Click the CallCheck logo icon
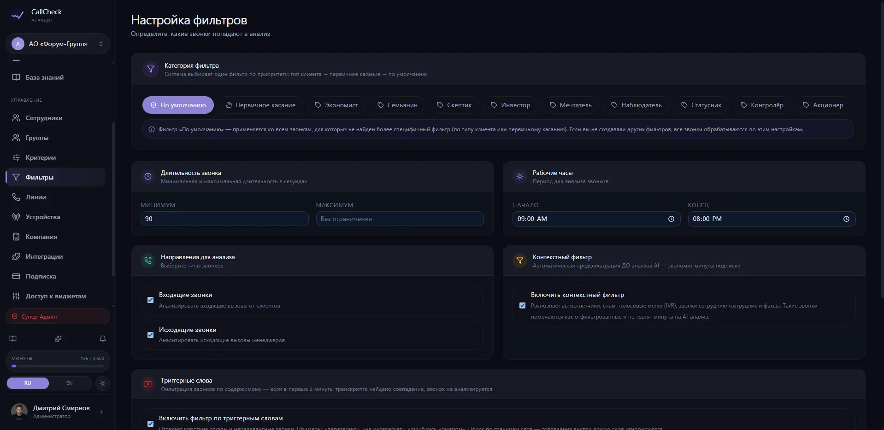 (x=18, y=15)
